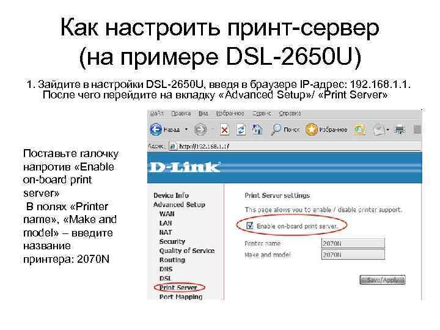
Task: Open the Файл menu
Action: coord(156,114)
